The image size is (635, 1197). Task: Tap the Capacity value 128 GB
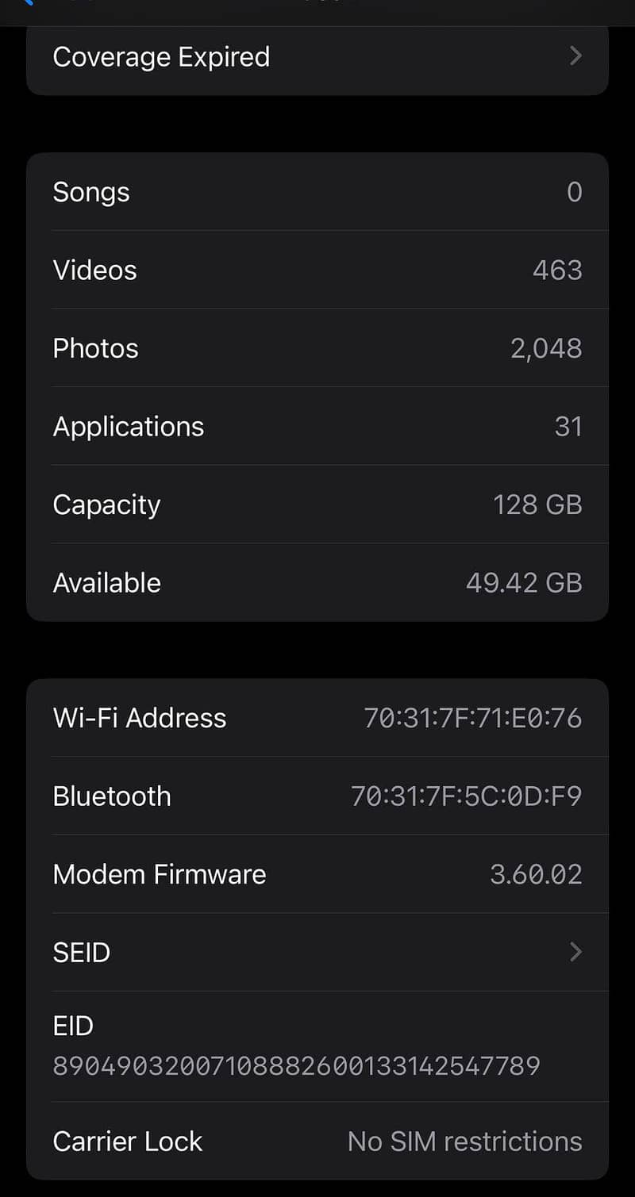[537, 505]
